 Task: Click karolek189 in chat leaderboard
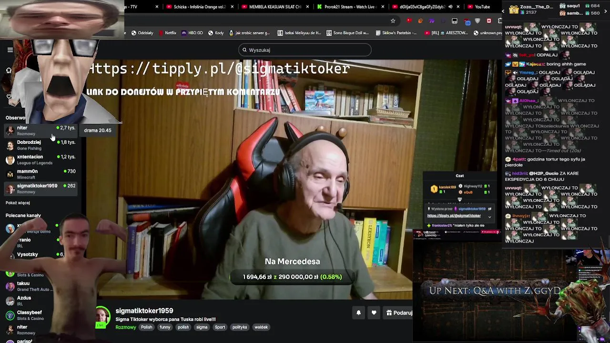click(447, 187)
